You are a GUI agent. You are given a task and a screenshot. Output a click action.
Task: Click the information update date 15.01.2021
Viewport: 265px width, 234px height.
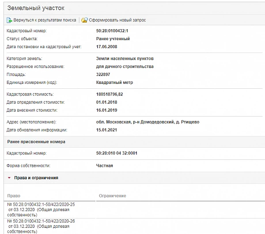[107, 130]
